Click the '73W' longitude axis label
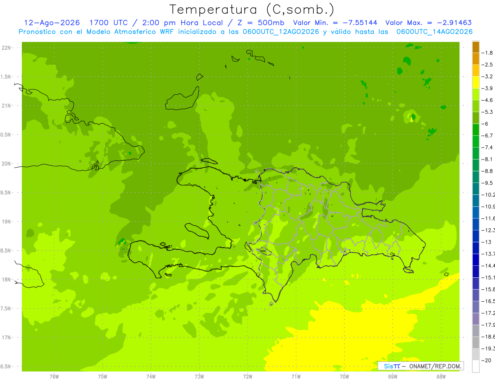The width and height of the screenshot is (495, 382). point(199,376)
